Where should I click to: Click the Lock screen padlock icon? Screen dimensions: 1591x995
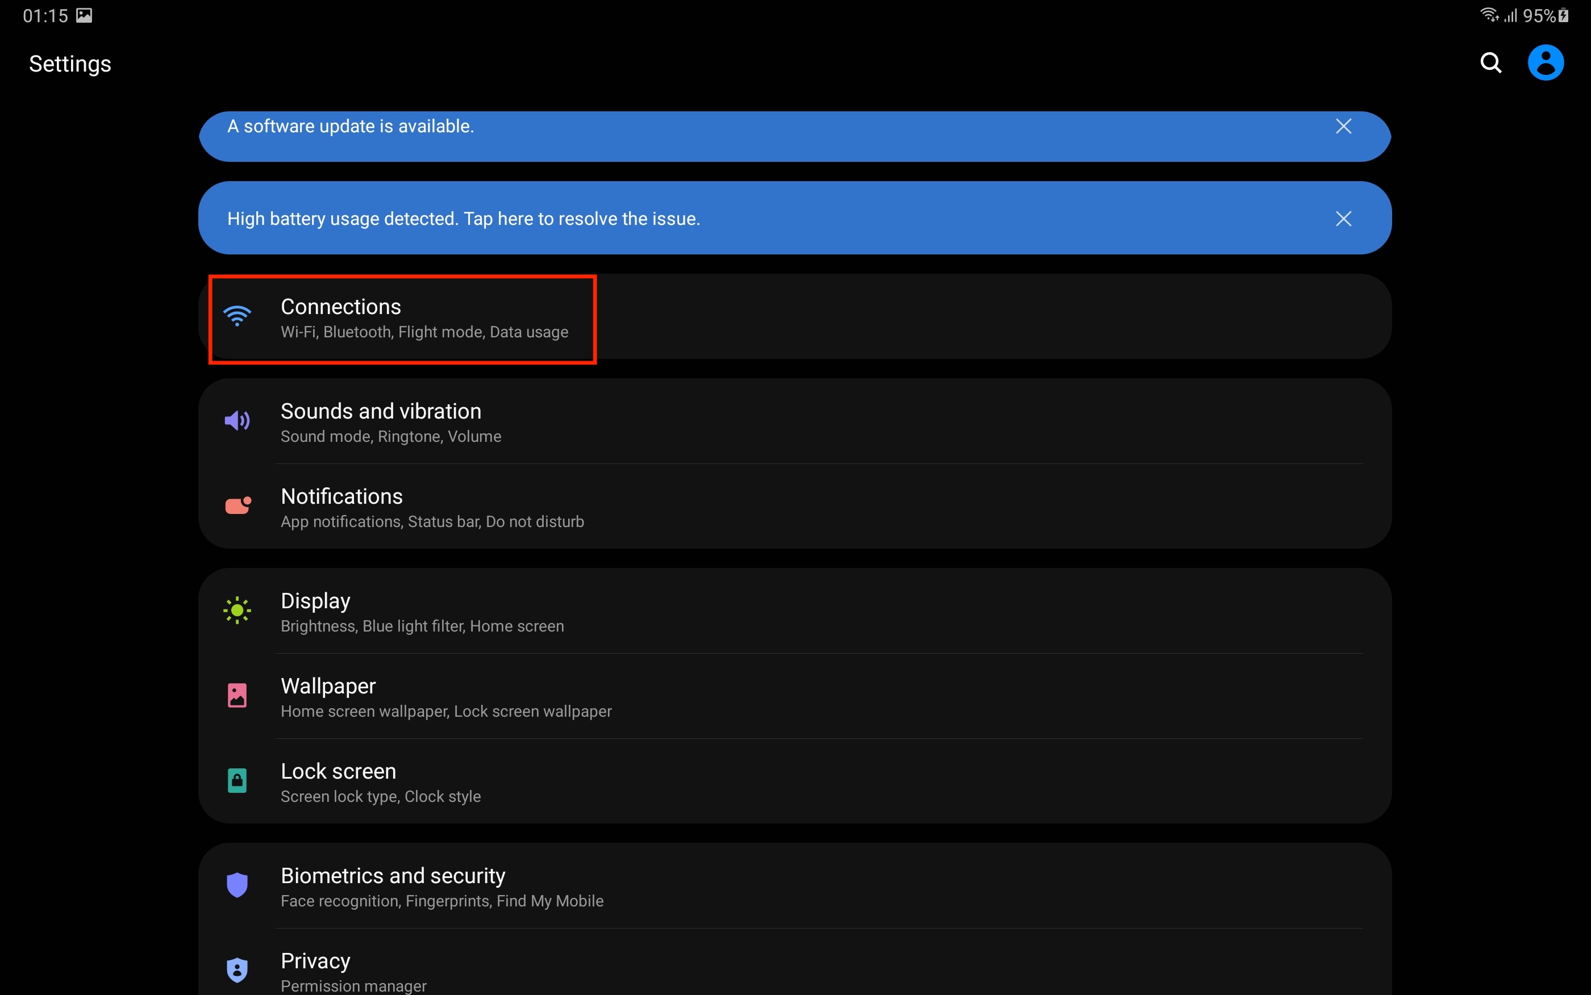coord(237,781)
